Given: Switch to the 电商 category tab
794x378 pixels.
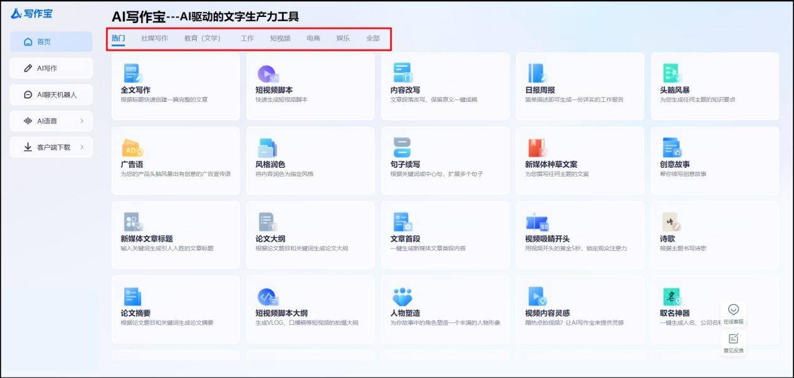Looking at the screenshot, I should pos(313,38).
